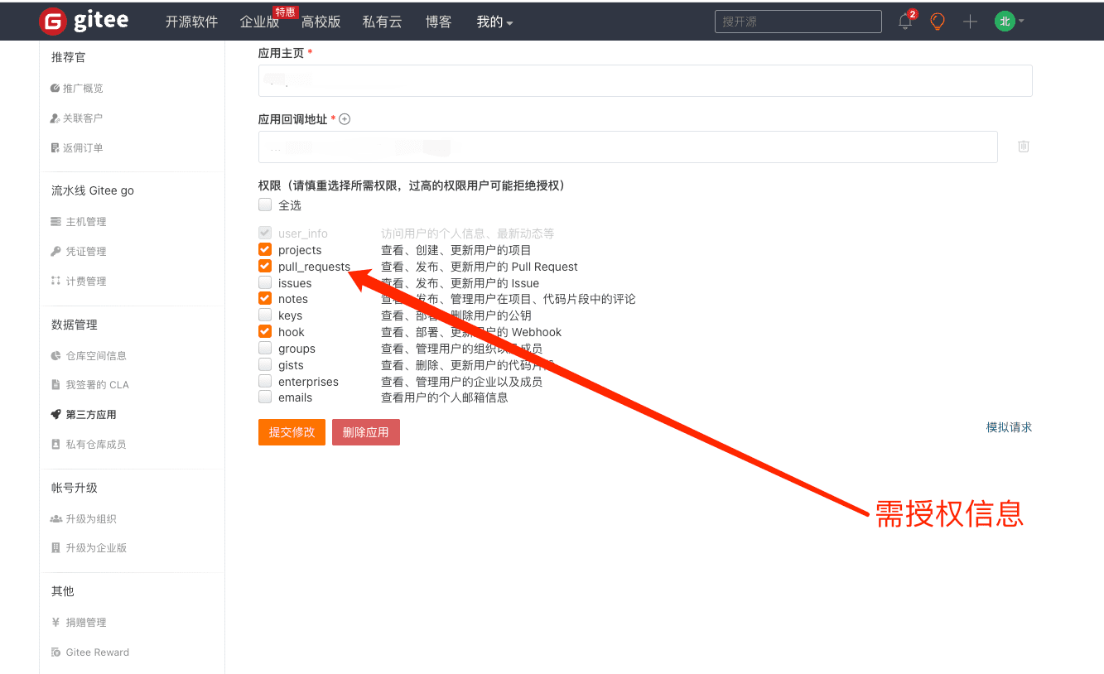Delete callback address with trash icon
The image size is (1104, 674).
[x=1024, y=147]
